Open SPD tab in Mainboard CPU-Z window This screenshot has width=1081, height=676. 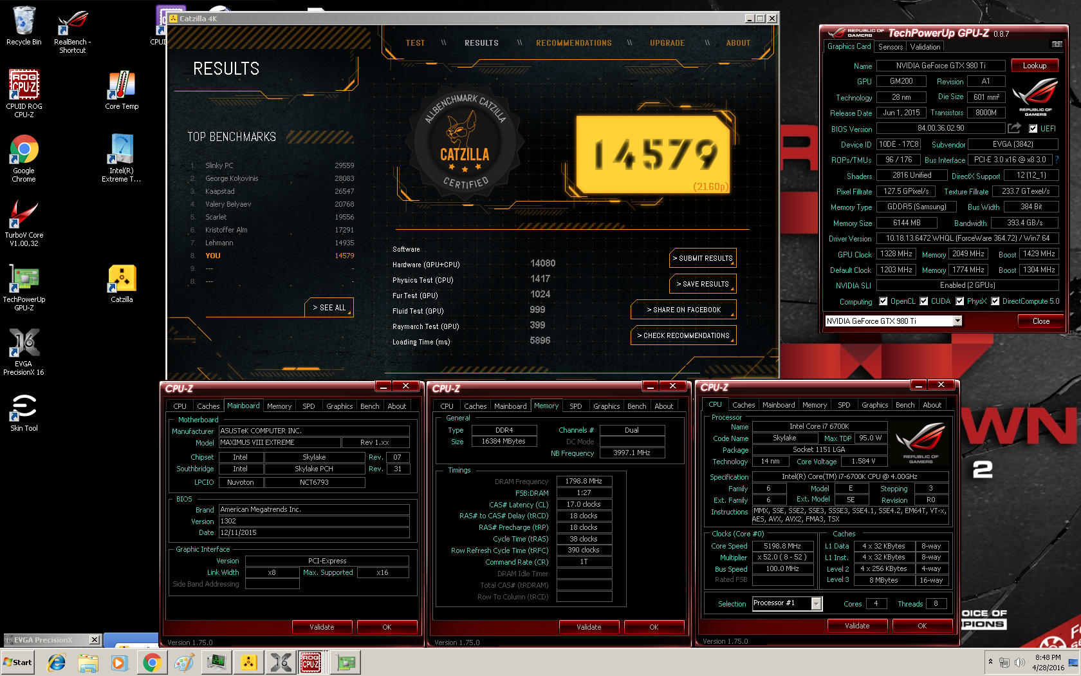pos(309,406)
